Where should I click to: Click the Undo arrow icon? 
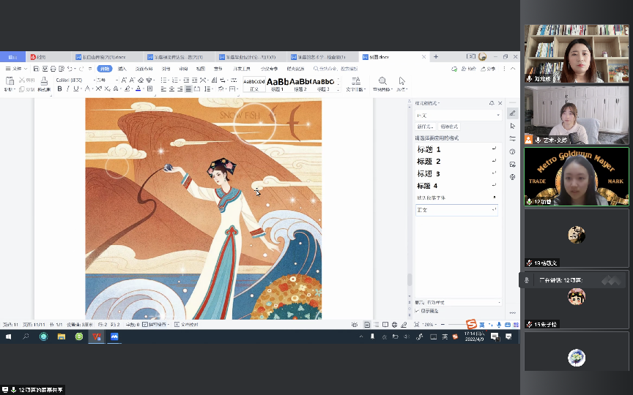click(70, 69)
